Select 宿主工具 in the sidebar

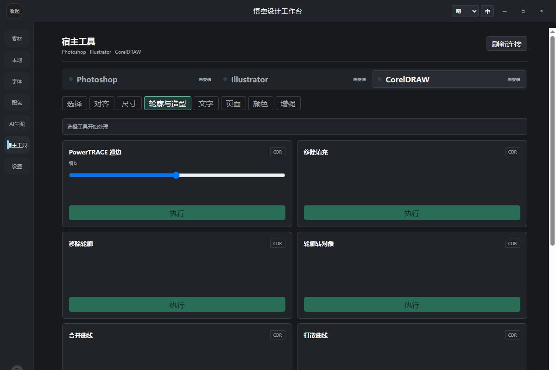17,145
